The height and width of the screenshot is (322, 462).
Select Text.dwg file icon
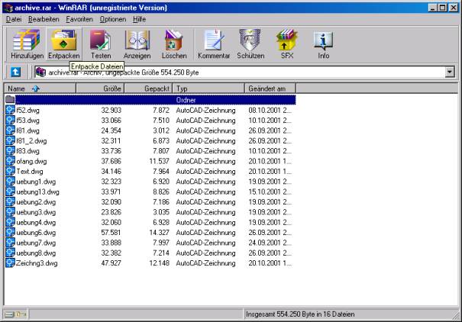point(10,171)
